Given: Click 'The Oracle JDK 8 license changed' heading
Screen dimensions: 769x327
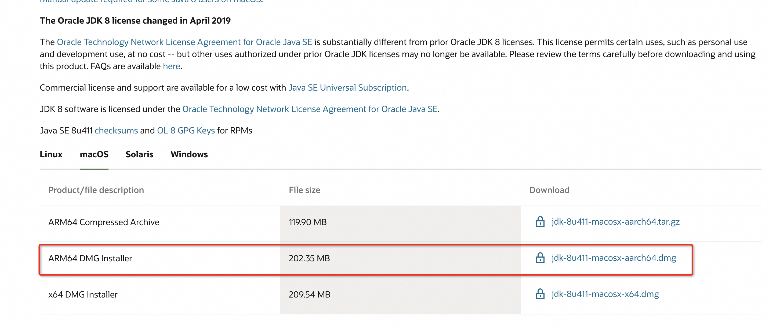Looking at the screenshot, I should coord(135,21).
